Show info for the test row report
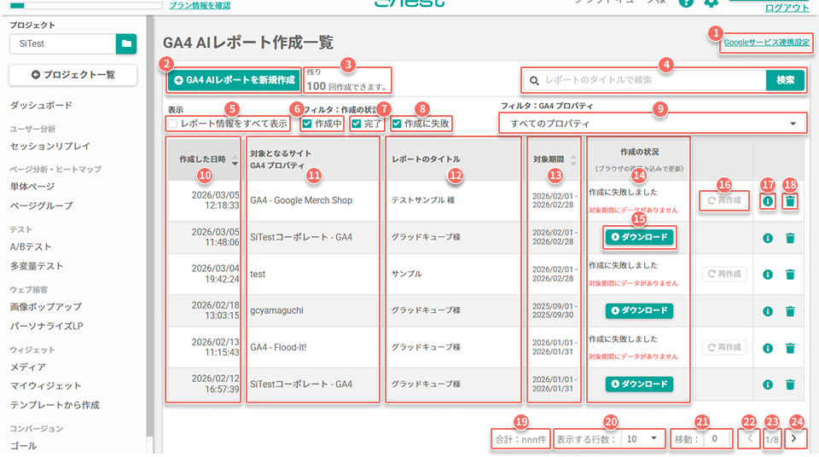Viewport: 819px width, 457px height. pos(767,275)
